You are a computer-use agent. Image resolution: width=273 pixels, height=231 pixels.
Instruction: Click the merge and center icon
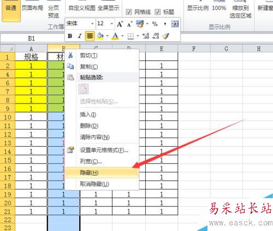[x=175, y=24]
